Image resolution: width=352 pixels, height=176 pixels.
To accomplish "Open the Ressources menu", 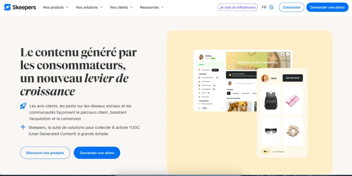I will click(152, 7).
